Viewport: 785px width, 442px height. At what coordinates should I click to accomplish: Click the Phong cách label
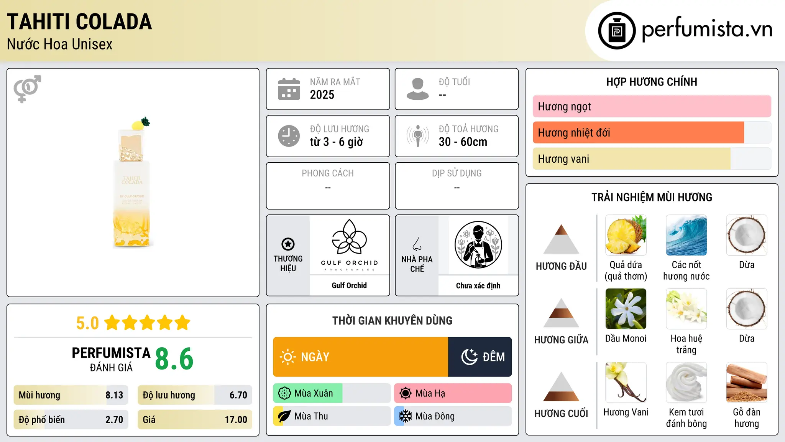coord(328,173)
